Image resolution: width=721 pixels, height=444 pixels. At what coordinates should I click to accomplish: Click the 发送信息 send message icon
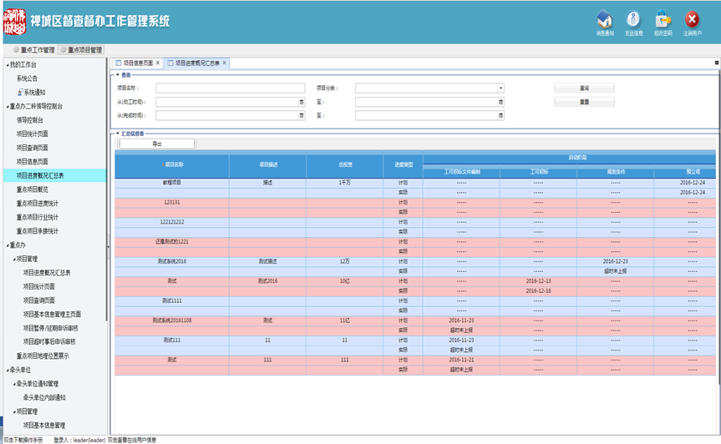tap(633, 20)
